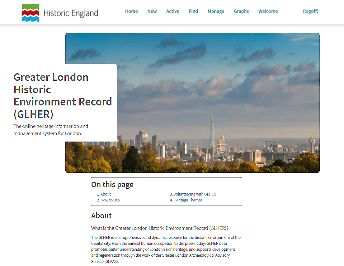Click the (logoff) link
The width and height of the screenshot is (344, 266).
click(x=311, y=11)
